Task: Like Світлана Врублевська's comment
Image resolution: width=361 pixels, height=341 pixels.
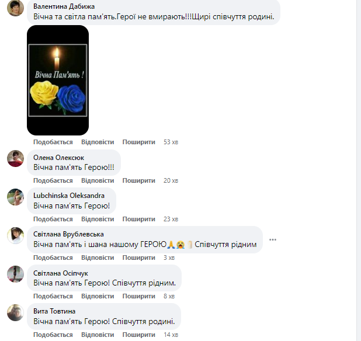Action: click(53, 258)
